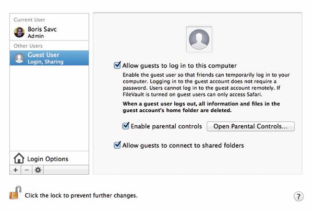313x210 pixels.
Task: Open the Login Options label
Action: [x=47, y=159]
